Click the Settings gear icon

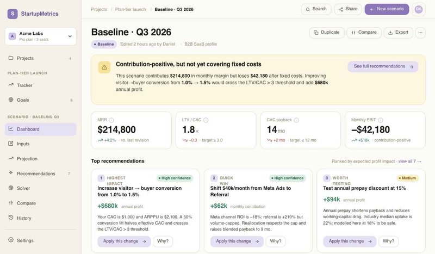(x=11, y=239)
